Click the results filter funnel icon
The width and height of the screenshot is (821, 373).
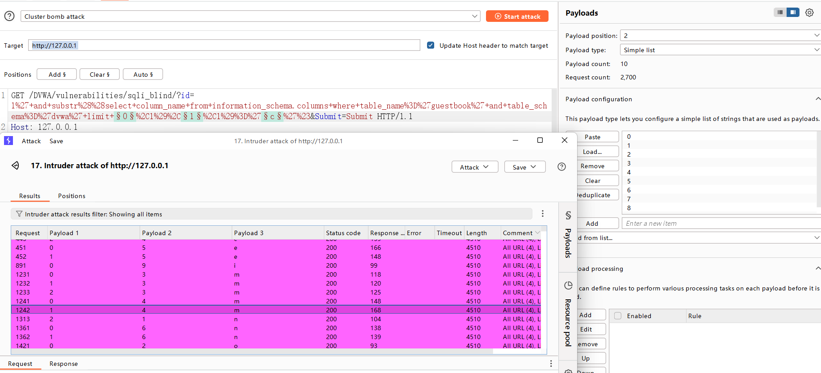coord(19,214)
